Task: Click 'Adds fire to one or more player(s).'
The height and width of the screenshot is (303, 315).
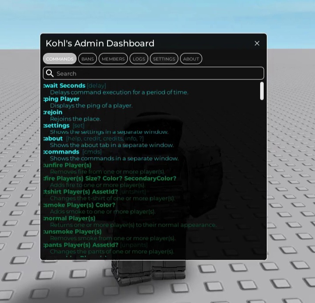Action: tap(98, 185)
